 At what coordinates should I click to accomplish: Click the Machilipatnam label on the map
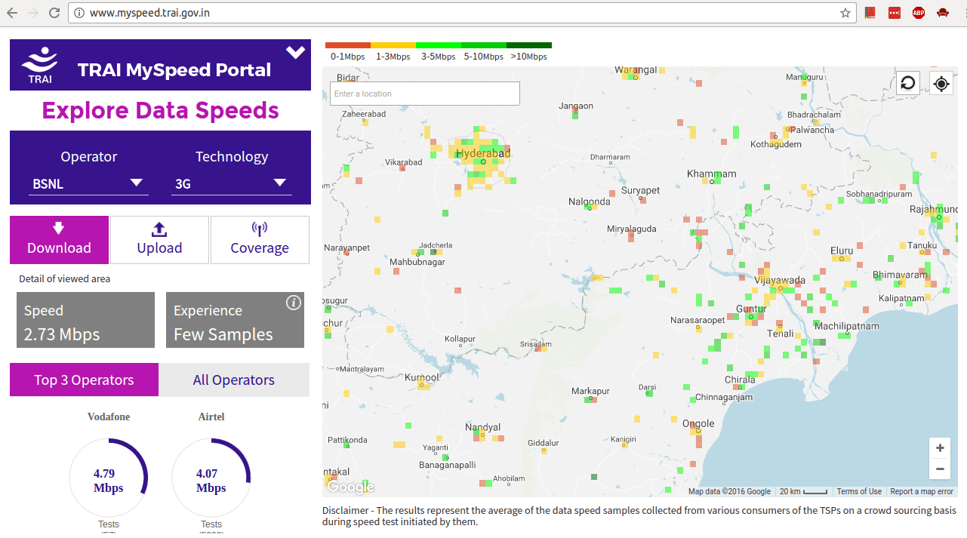(847, 326)
